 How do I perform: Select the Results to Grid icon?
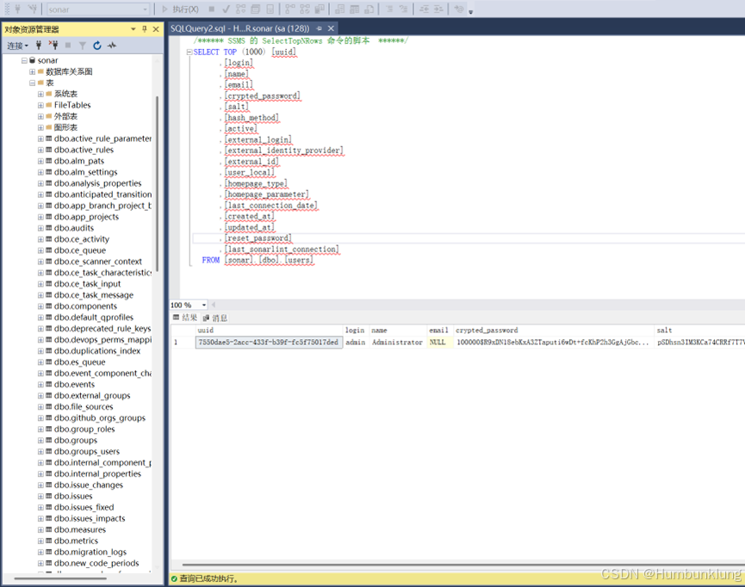[x=355, y=9]
